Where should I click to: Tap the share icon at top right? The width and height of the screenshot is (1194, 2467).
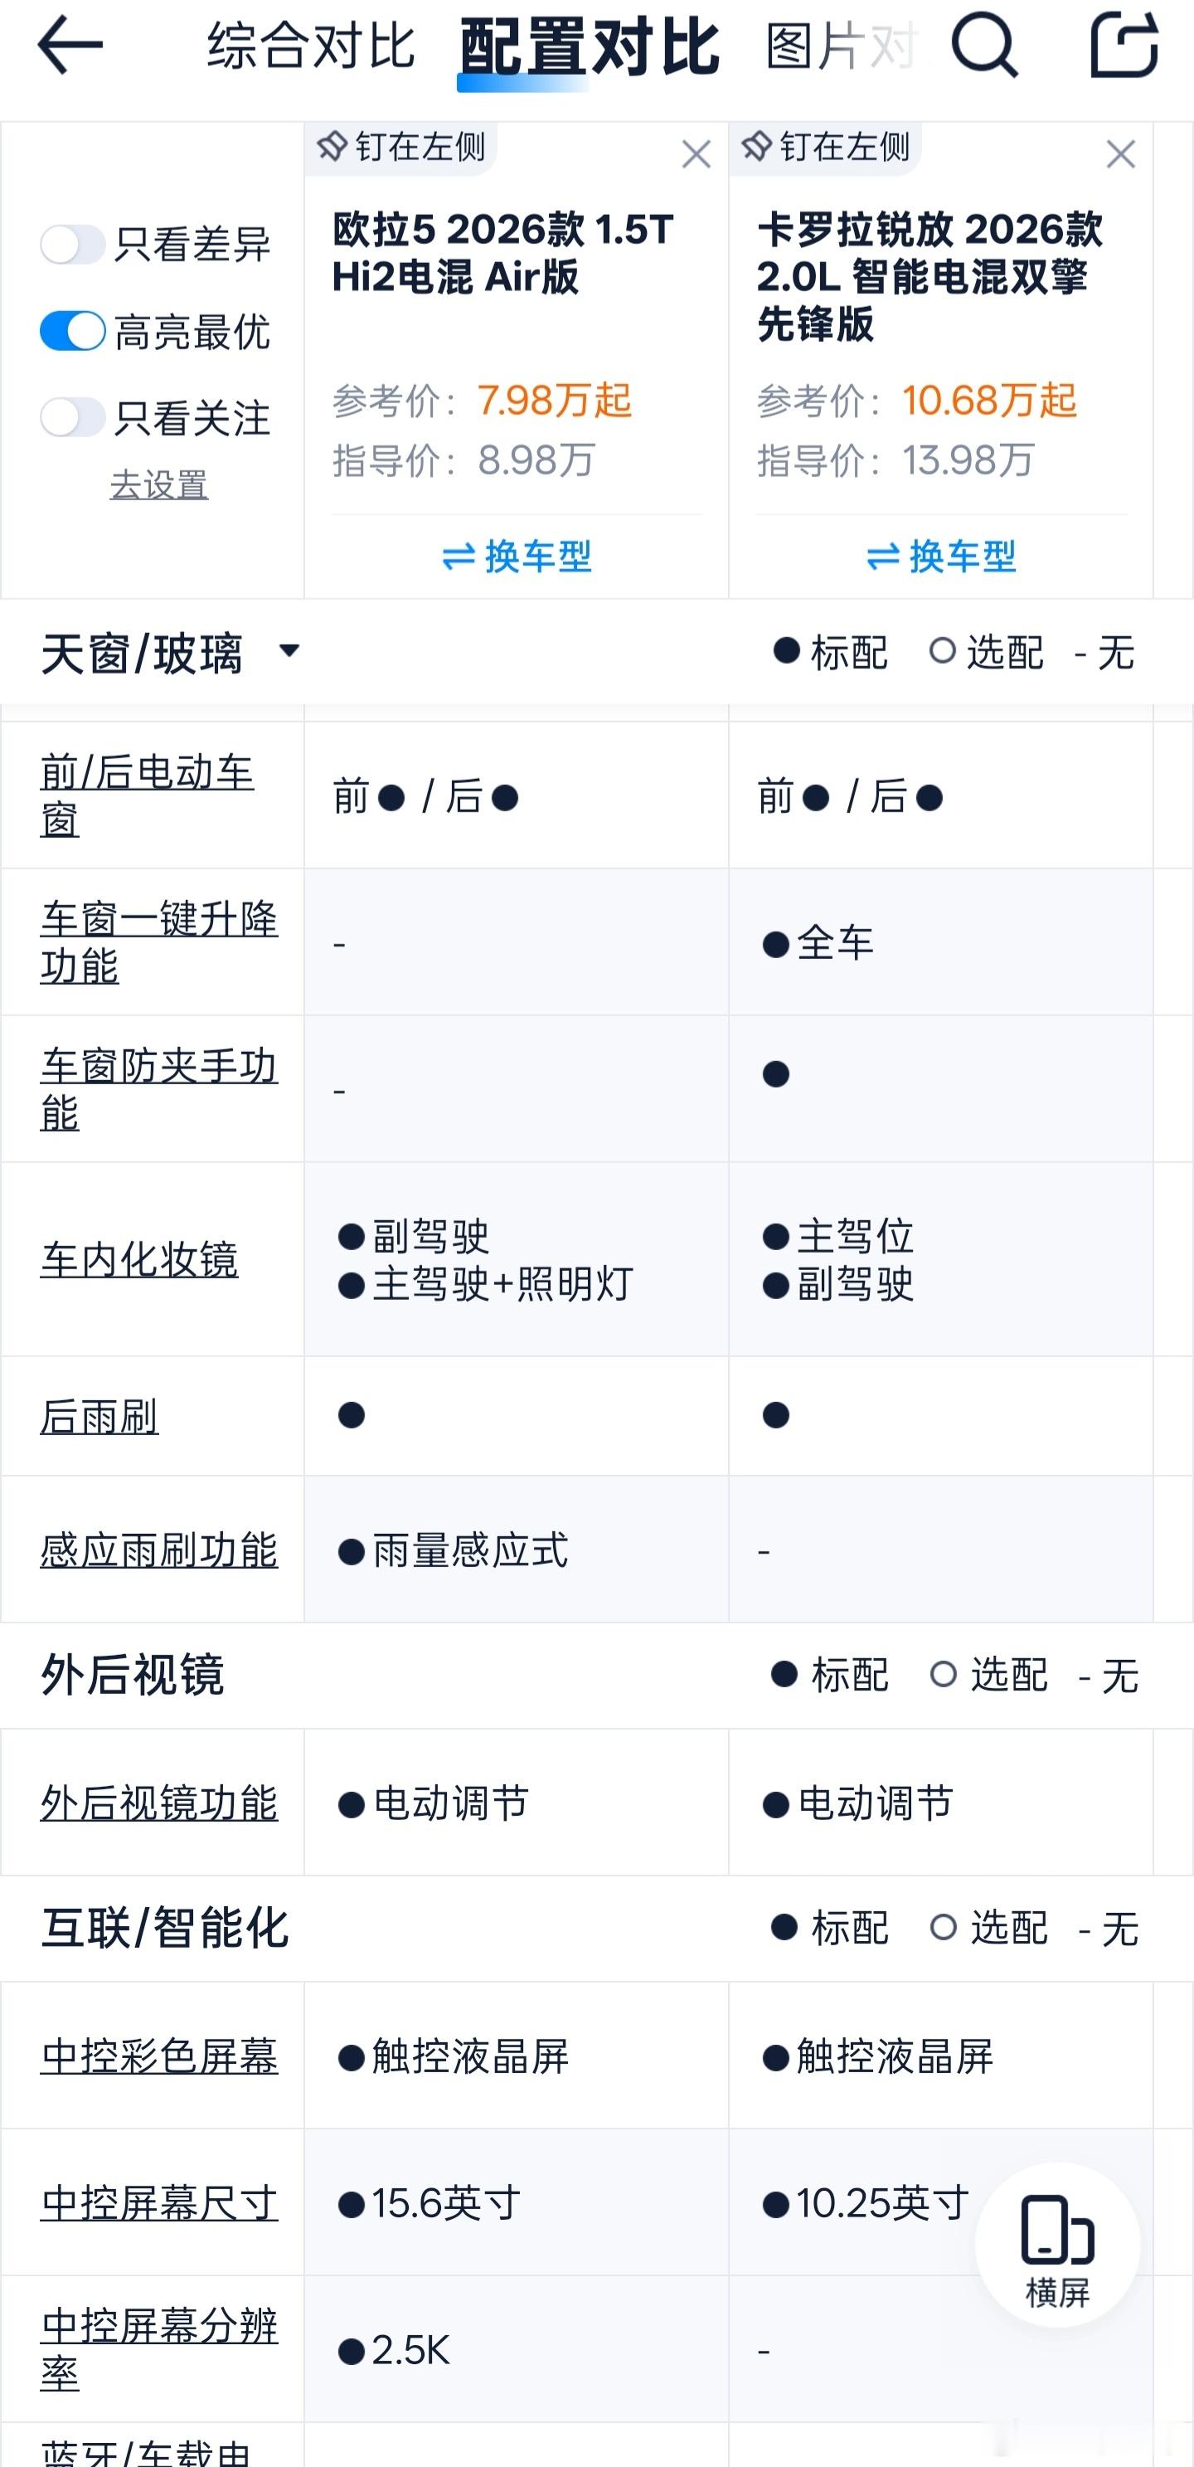point(1124,44)
